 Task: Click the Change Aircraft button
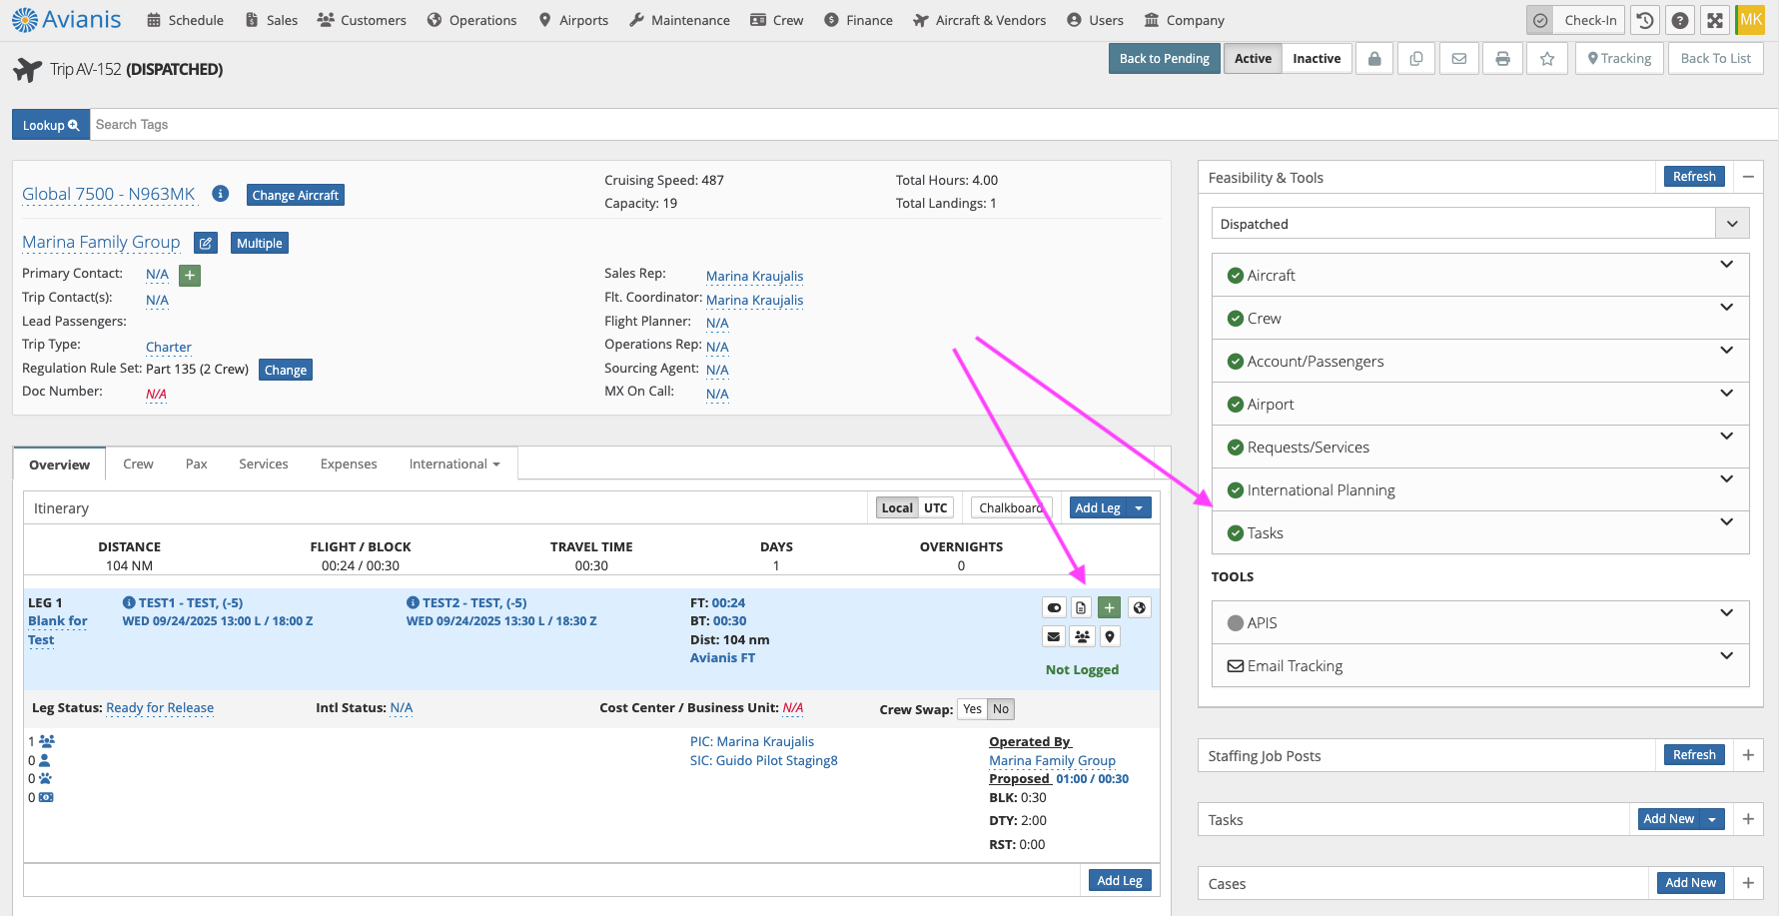(295, 195)
